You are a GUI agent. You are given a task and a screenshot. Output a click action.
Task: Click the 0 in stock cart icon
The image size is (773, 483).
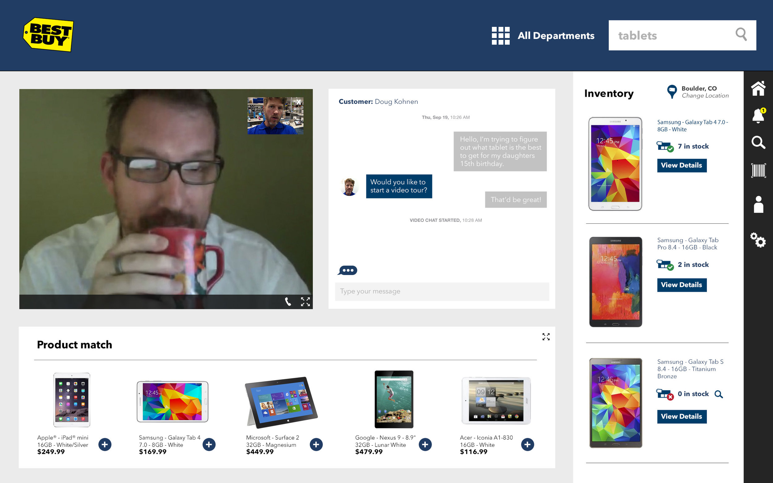[x=665, y=395]
